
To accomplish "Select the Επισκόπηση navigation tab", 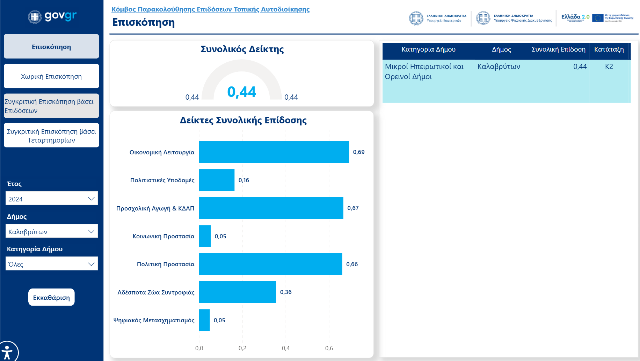I will (x=51, y=47).
